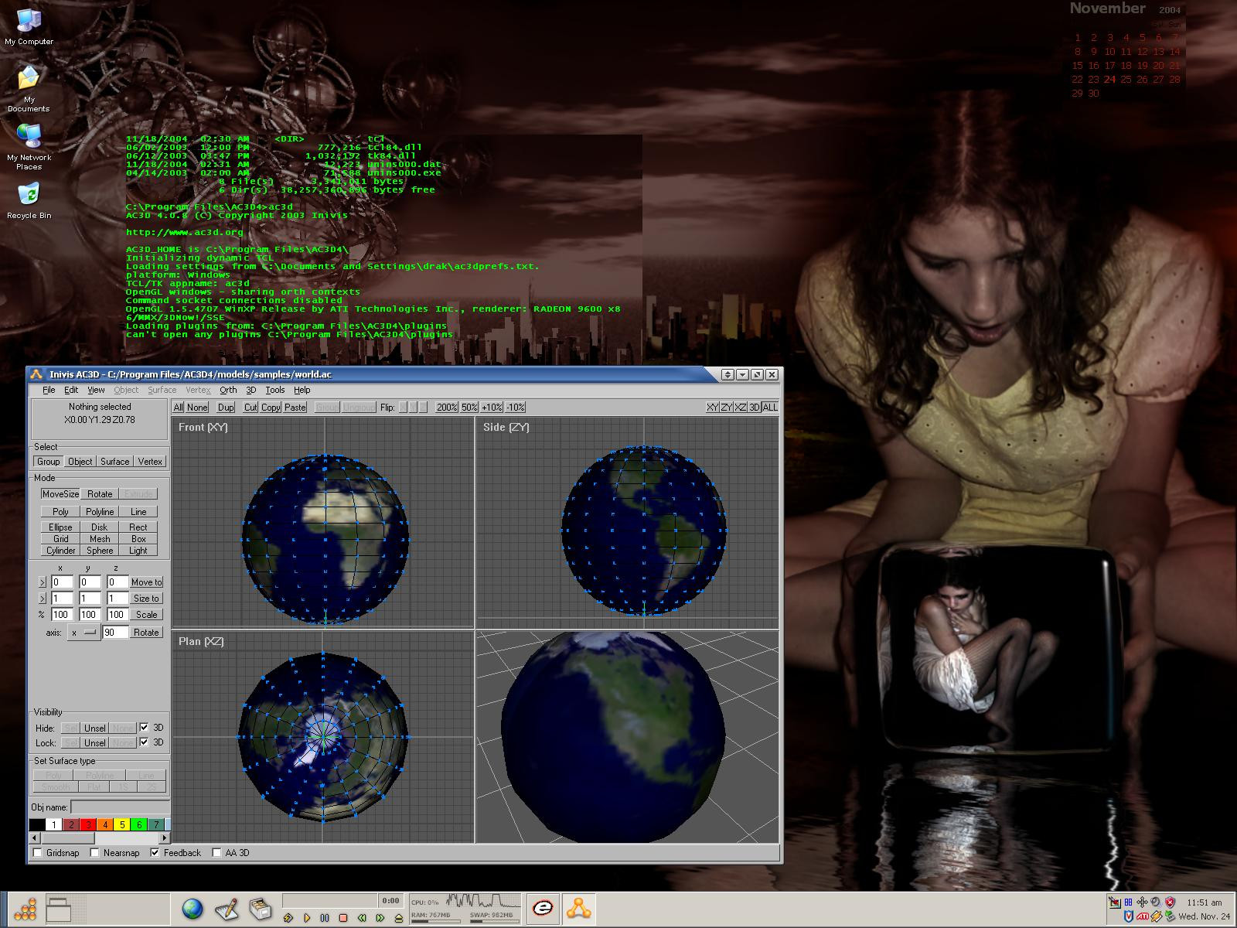1237x928 pixels.
Task: Open the Help menu
Action: [x=302, y=391]
